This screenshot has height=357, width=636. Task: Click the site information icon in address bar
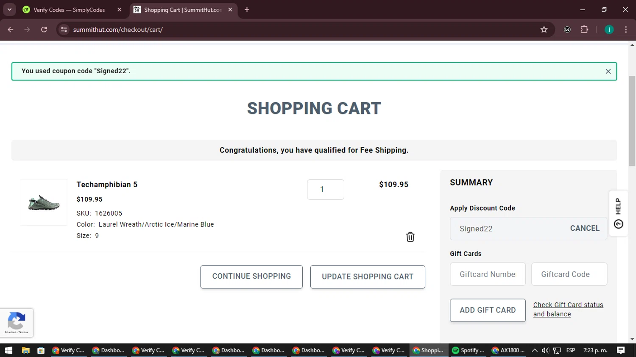tap(64, 30)
